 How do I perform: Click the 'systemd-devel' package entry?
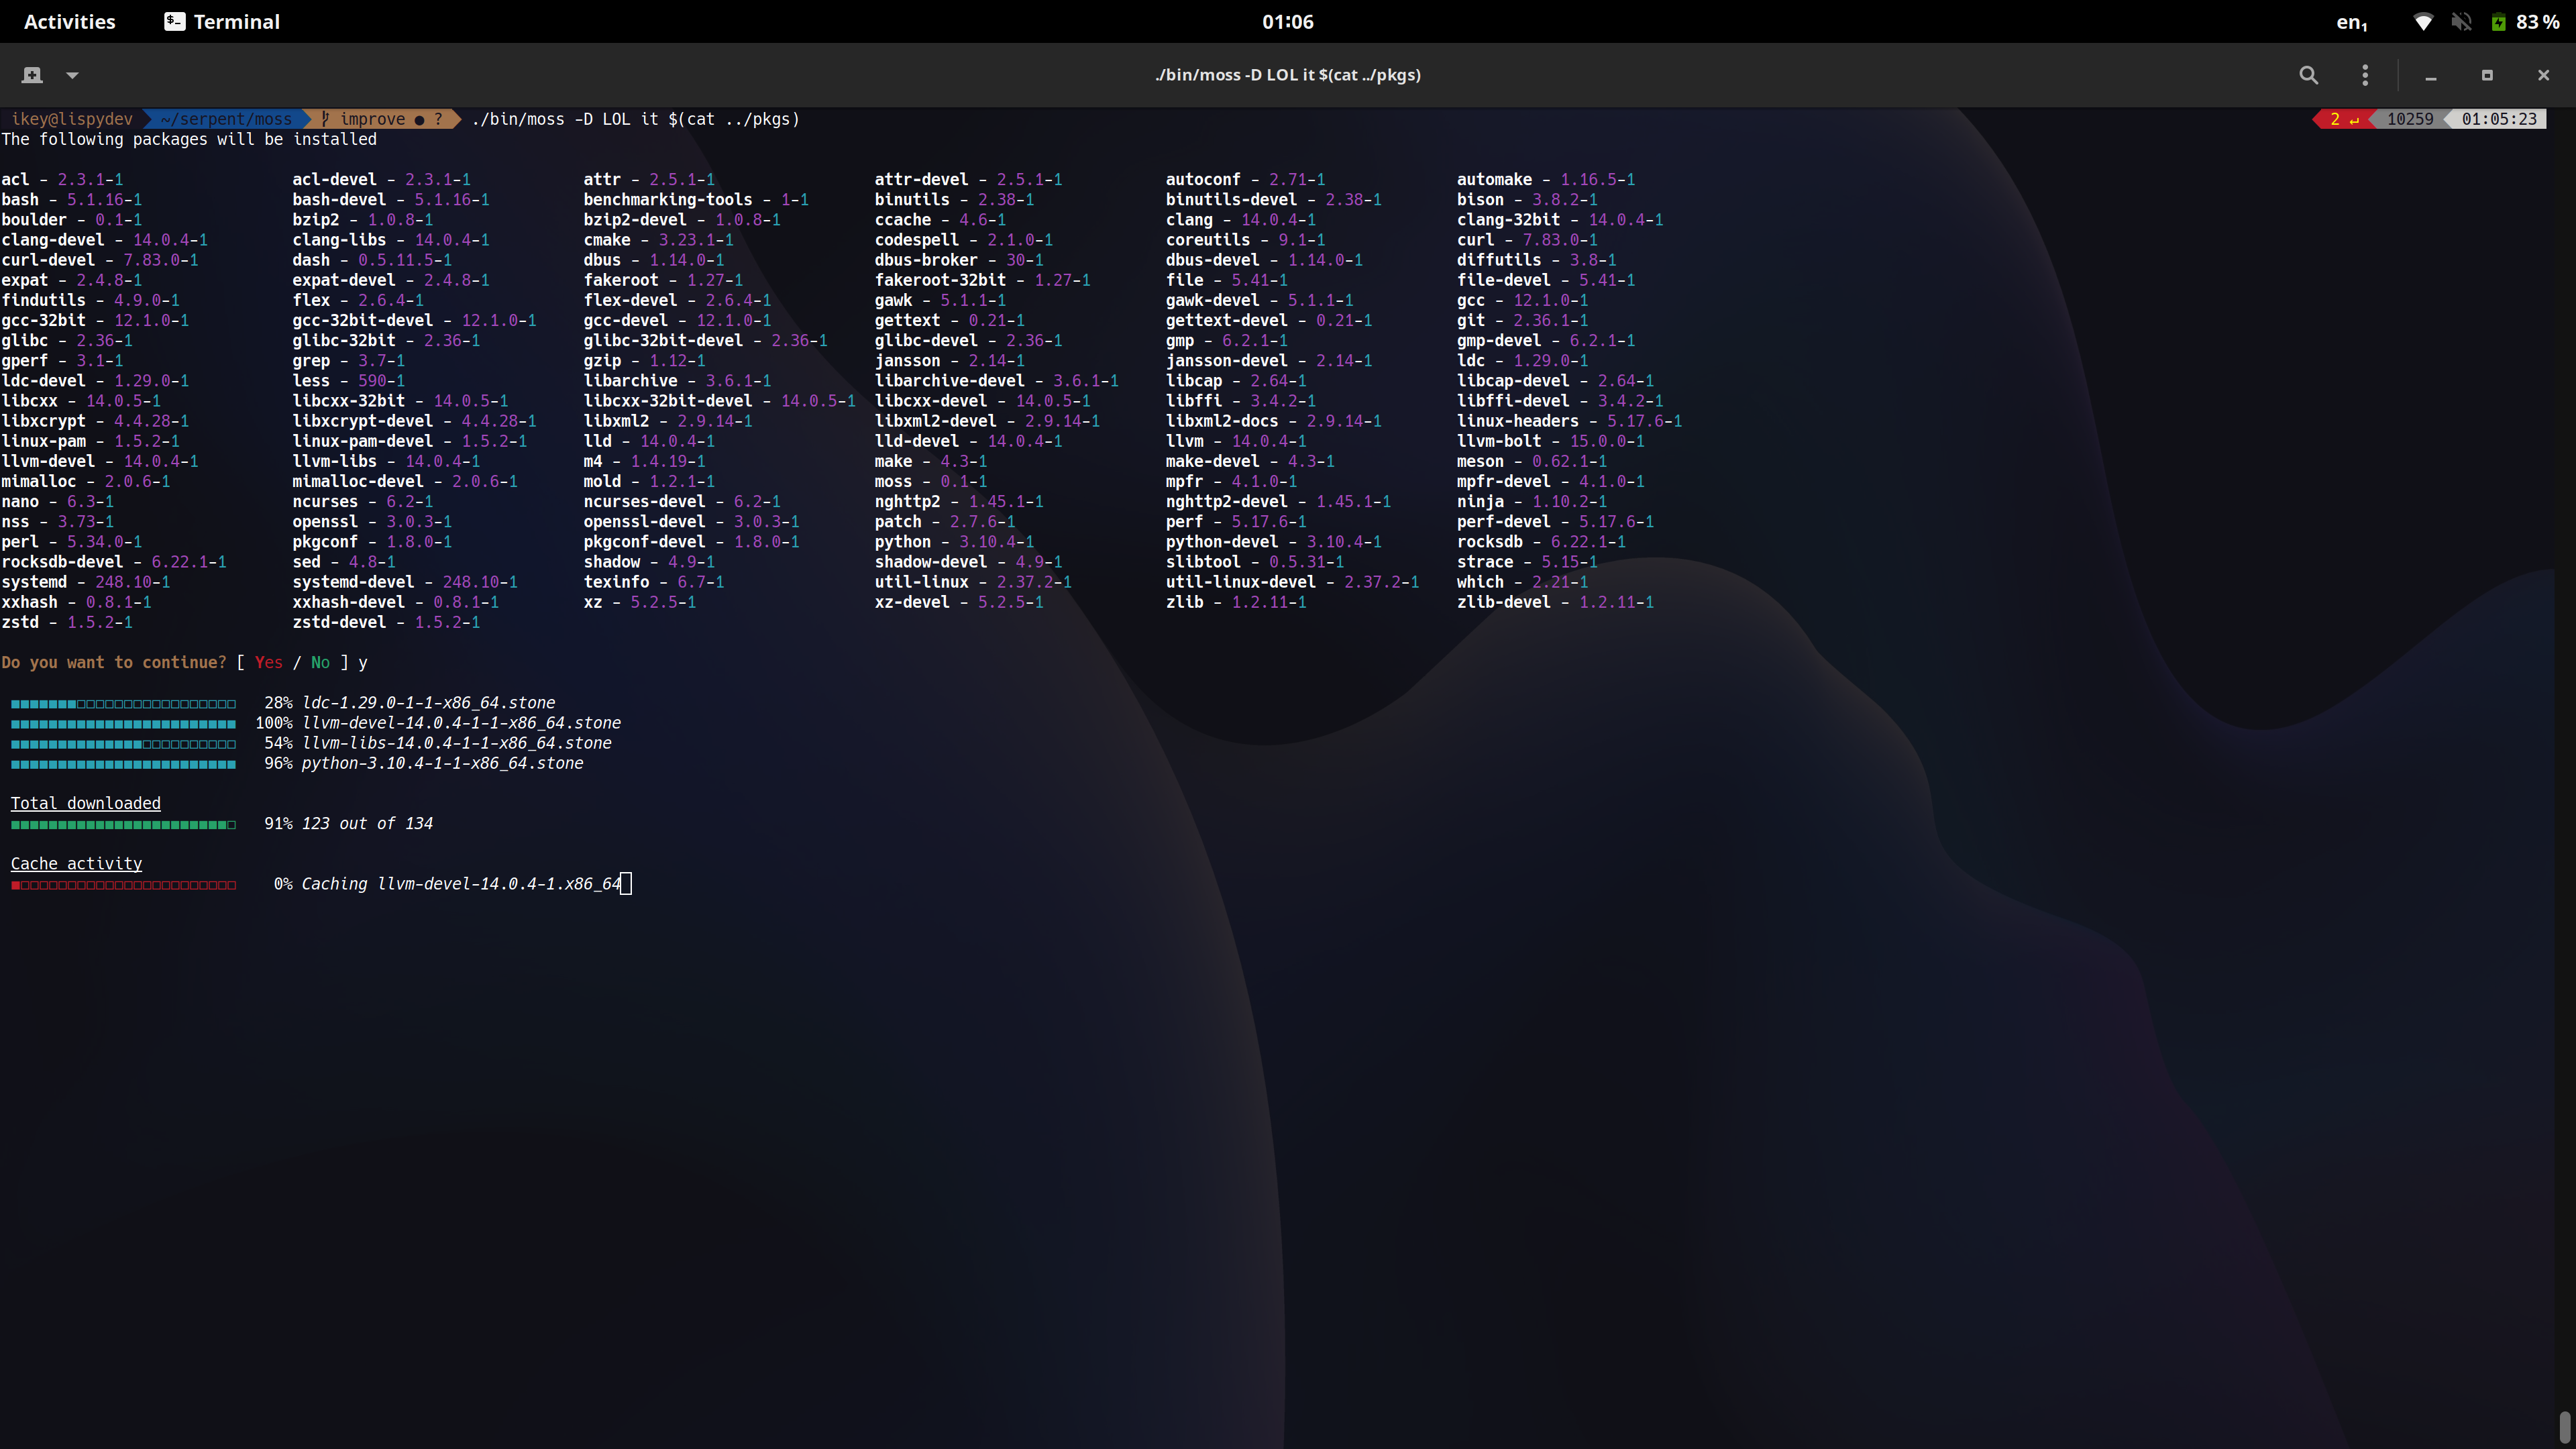tap(405, 582)
